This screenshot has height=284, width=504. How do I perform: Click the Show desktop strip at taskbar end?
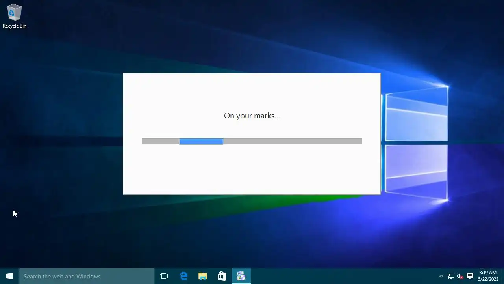[x=503, y=276]
